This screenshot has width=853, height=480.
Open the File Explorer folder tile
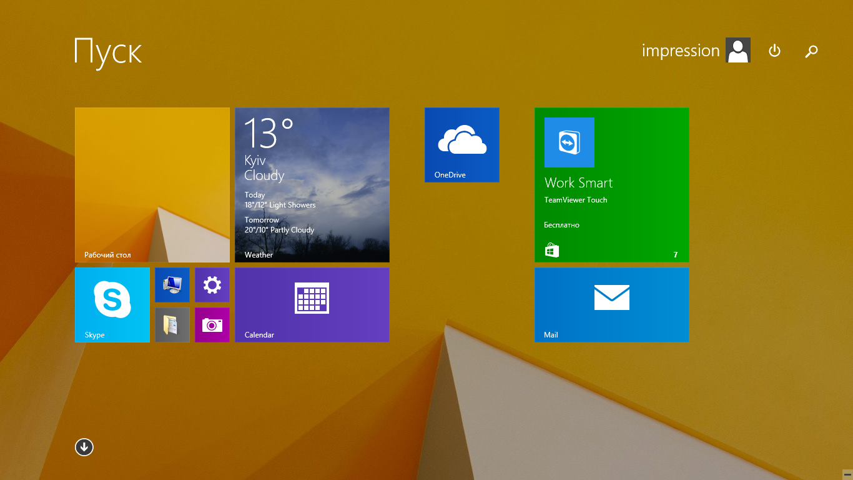pos(172,325)
